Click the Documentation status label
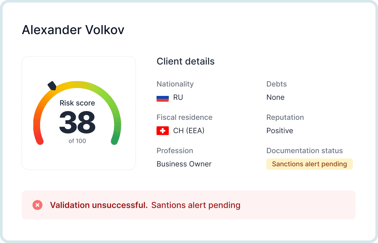 click(304, 151)
